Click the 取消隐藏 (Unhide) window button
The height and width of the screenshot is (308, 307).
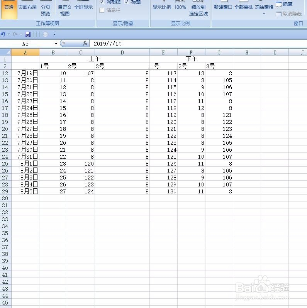[289, 14]
